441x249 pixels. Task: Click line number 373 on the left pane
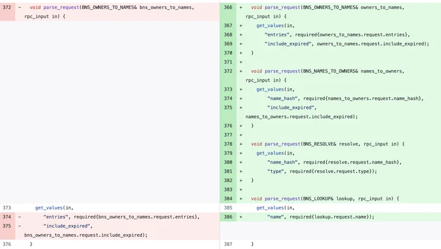click(6, 207)
